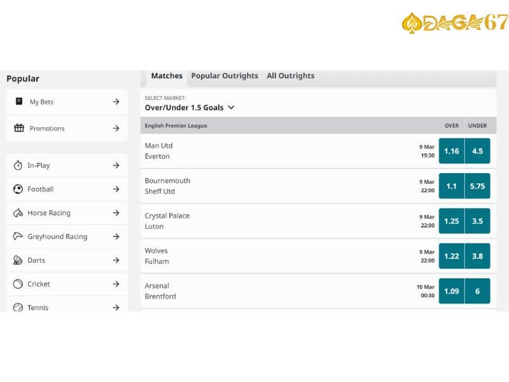
Task: Bet Under 3.5 on Crystal Palace vs Luton
Action: (478, 221)
